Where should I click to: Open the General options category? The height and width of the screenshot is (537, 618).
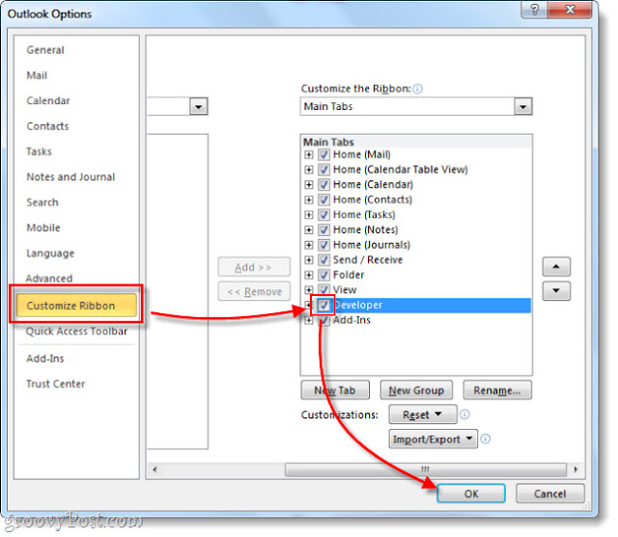point(46,51)
